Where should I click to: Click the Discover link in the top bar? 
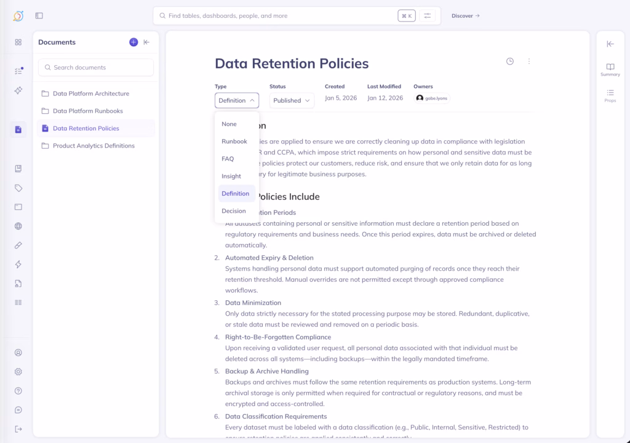(463, 15)
